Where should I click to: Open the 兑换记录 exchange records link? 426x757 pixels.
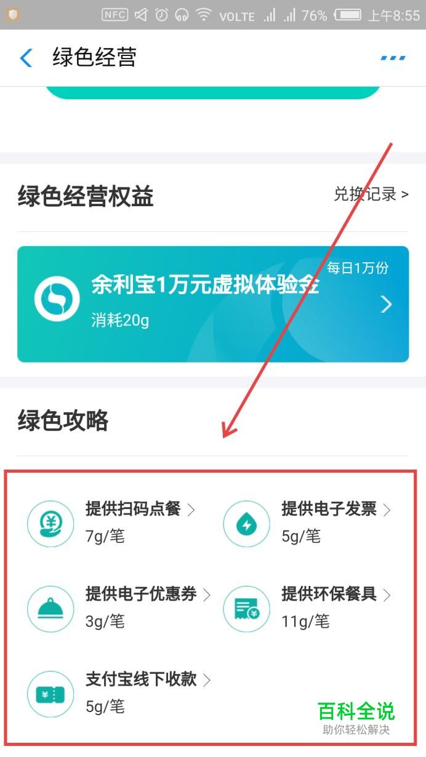[371, 194]
